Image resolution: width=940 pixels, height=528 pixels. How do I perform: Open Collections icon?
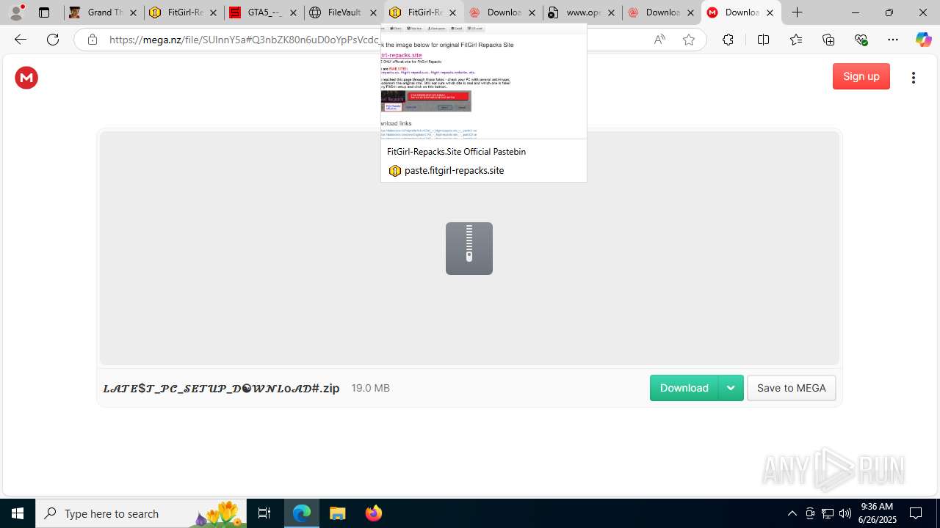[x=828, y=40]
